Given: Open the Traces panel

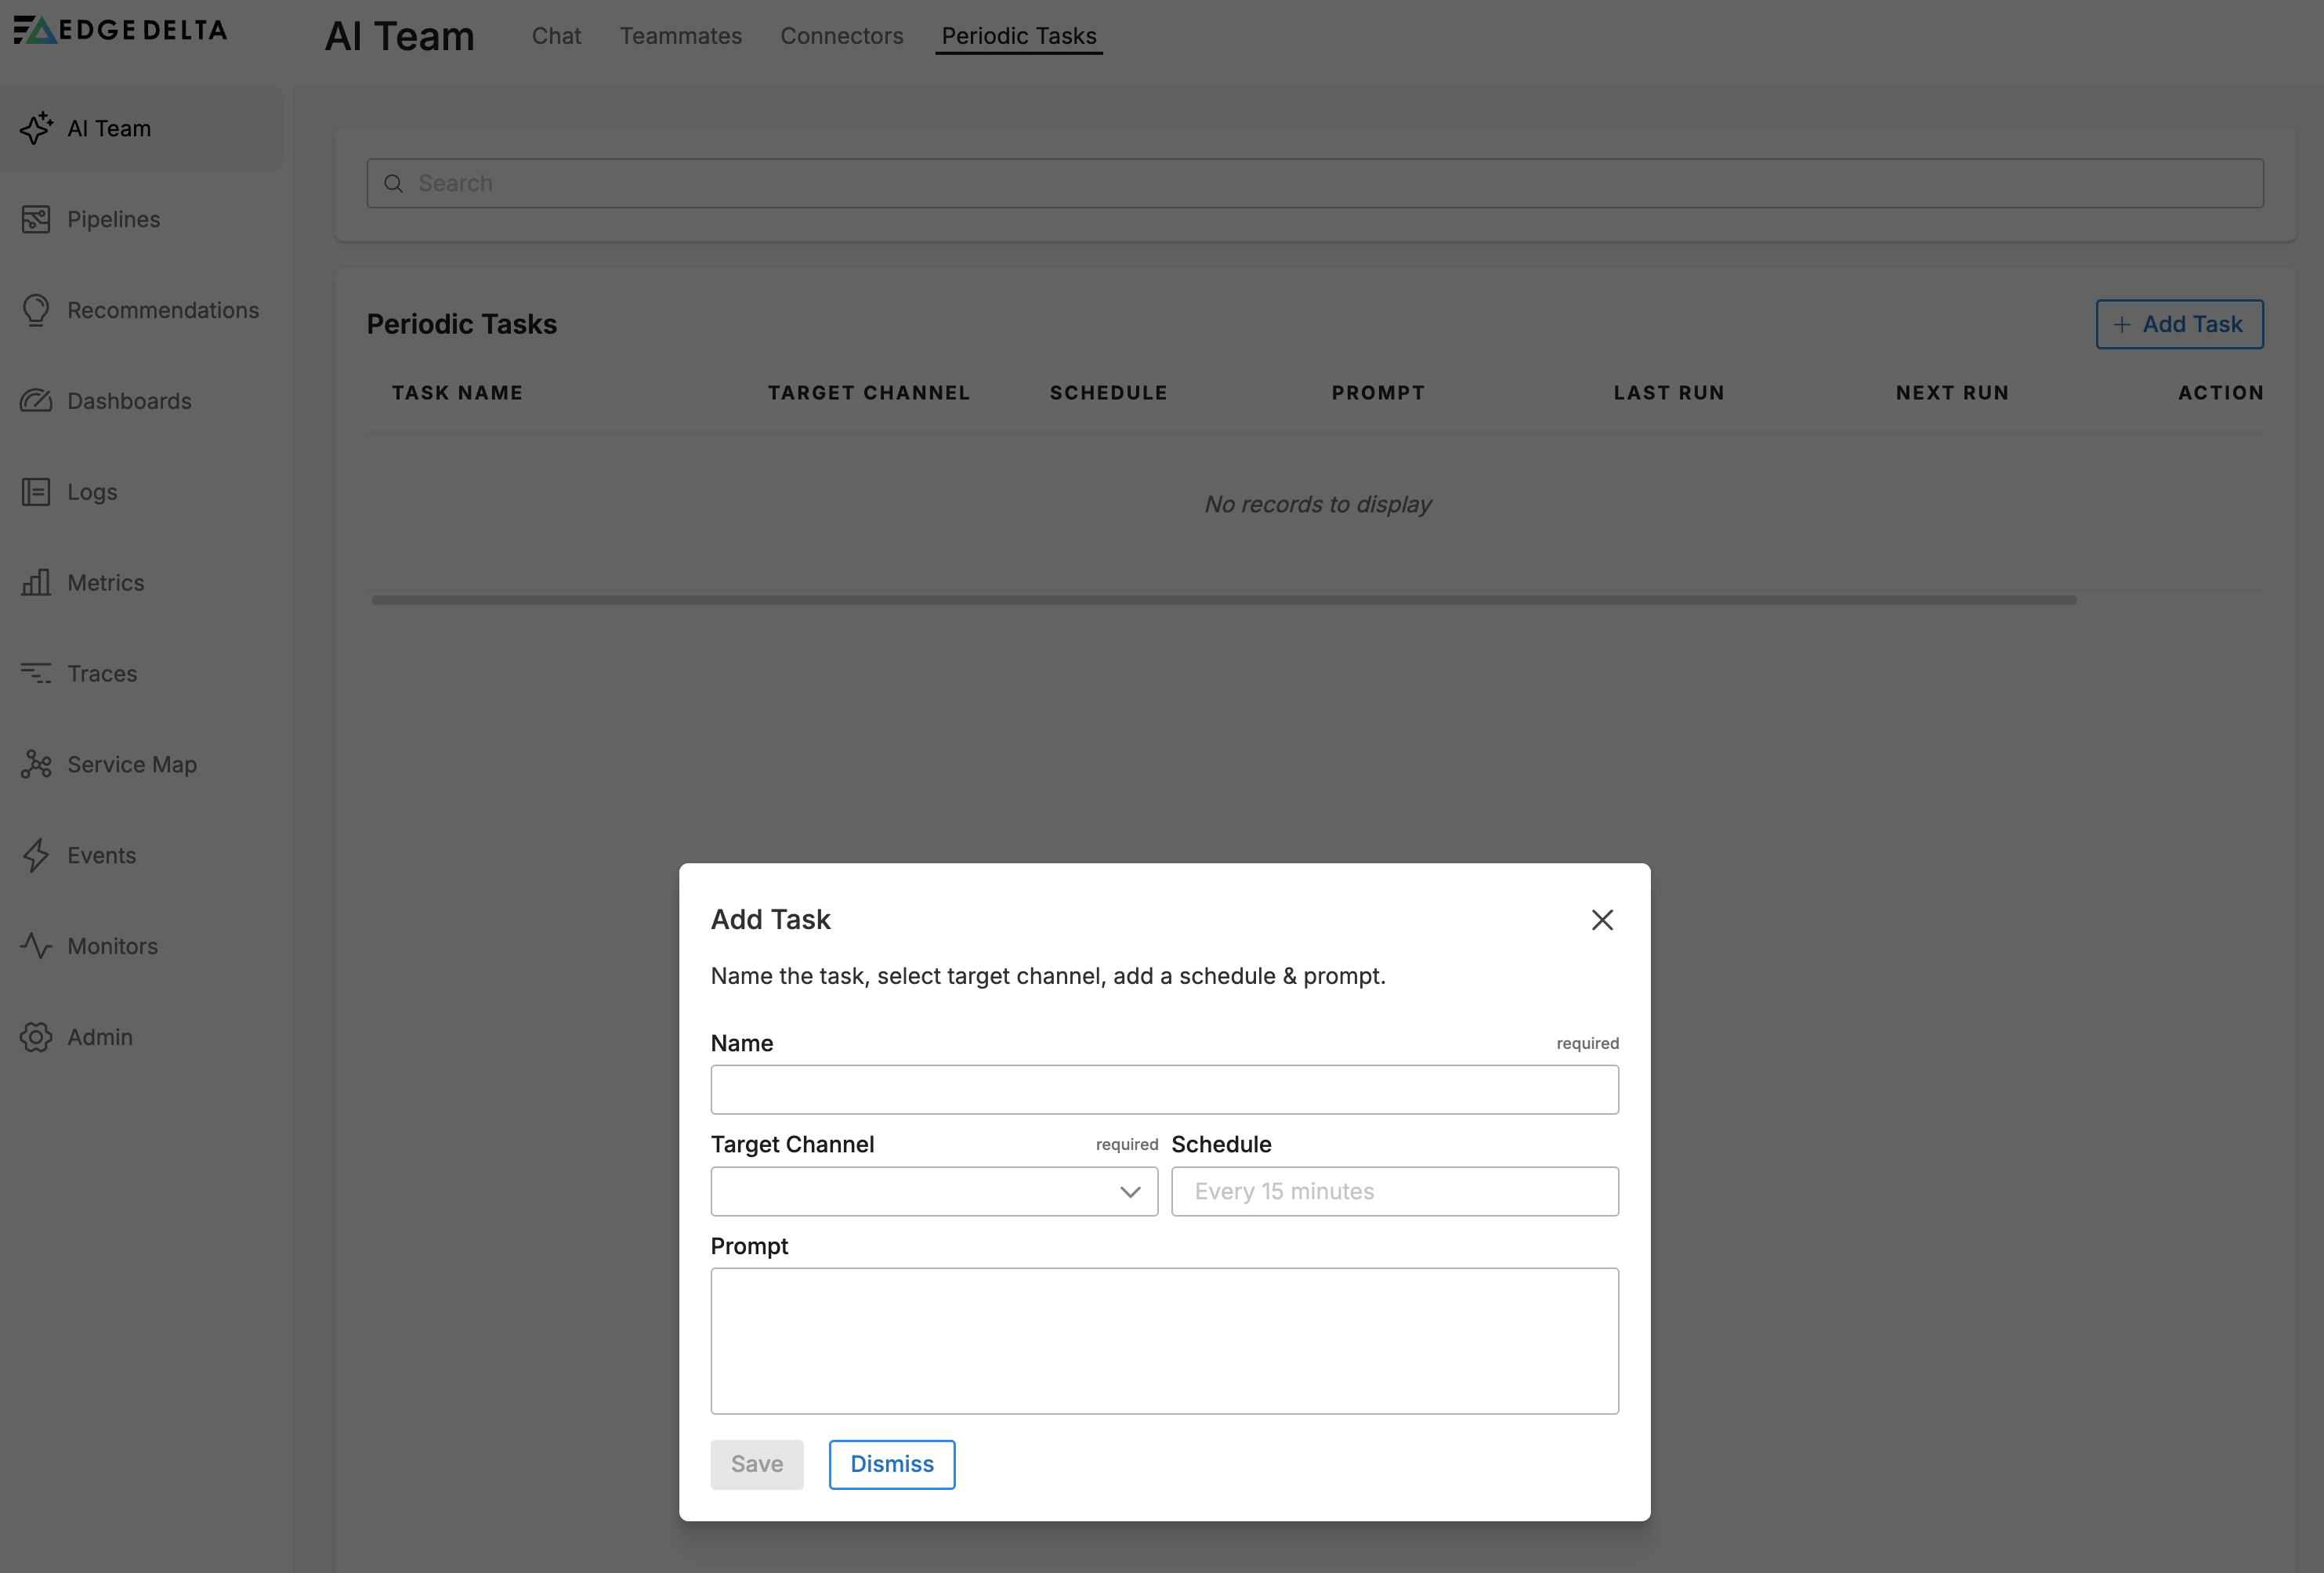Looking at the screenshot, I should tap(101, 673).
